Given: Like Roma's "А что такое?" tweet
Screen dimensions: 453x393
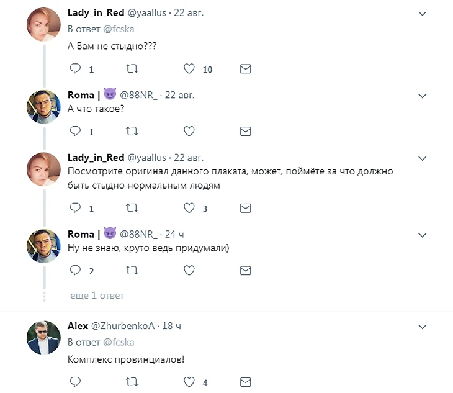Looking at the screenshot, I should (190, 131).
